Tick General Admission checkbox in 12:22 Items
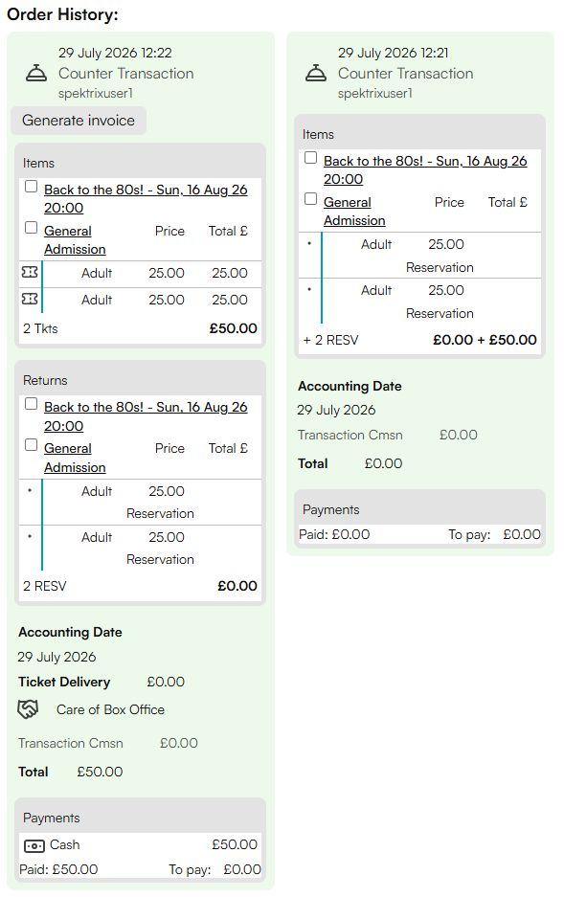 coord(32,228)
